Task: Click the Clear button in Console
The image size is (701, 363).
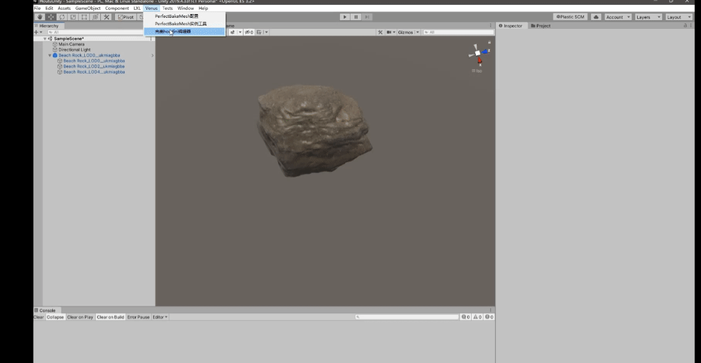Action: click(x=39, y=317)
